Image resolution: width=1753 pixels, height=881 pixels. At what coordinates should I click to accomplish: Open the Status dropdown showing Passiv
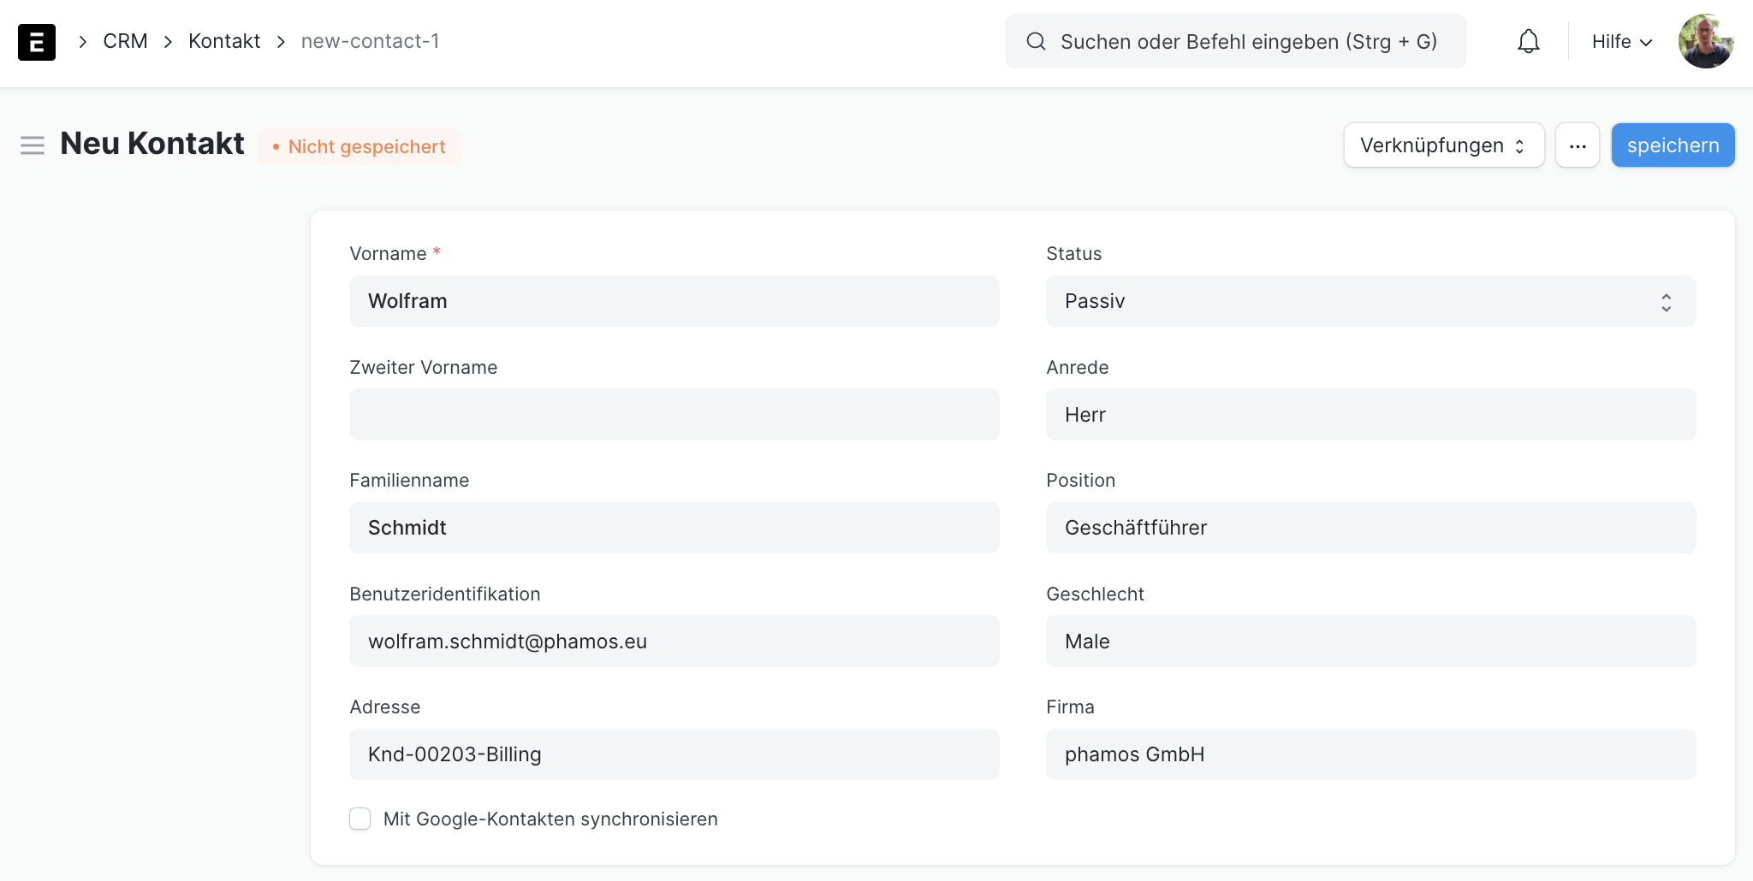click(1370, 301)
